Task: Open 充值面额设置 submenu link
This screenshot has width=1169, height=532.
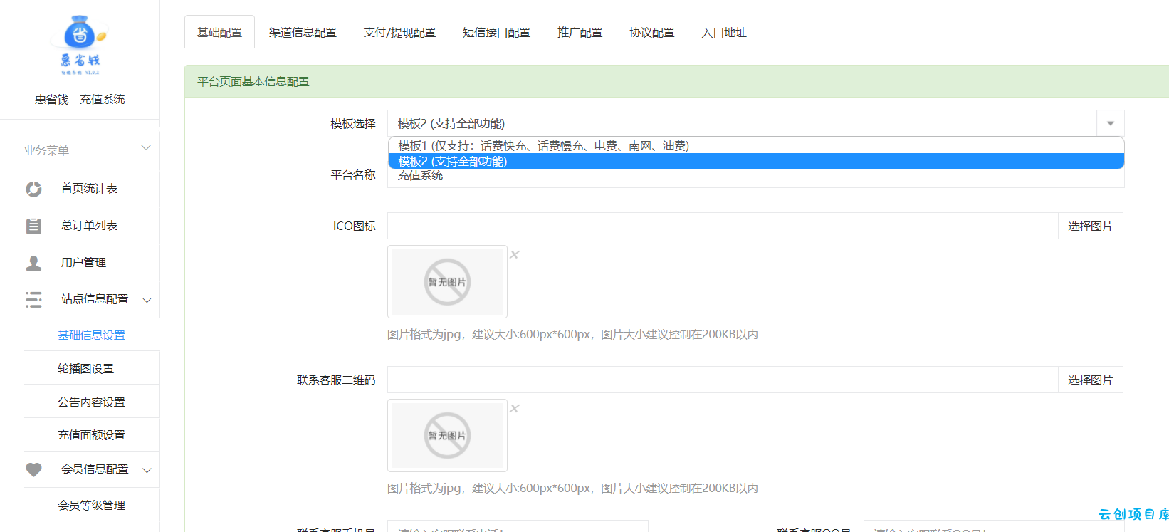Action: pyautogui.click(x=91, y=434)
